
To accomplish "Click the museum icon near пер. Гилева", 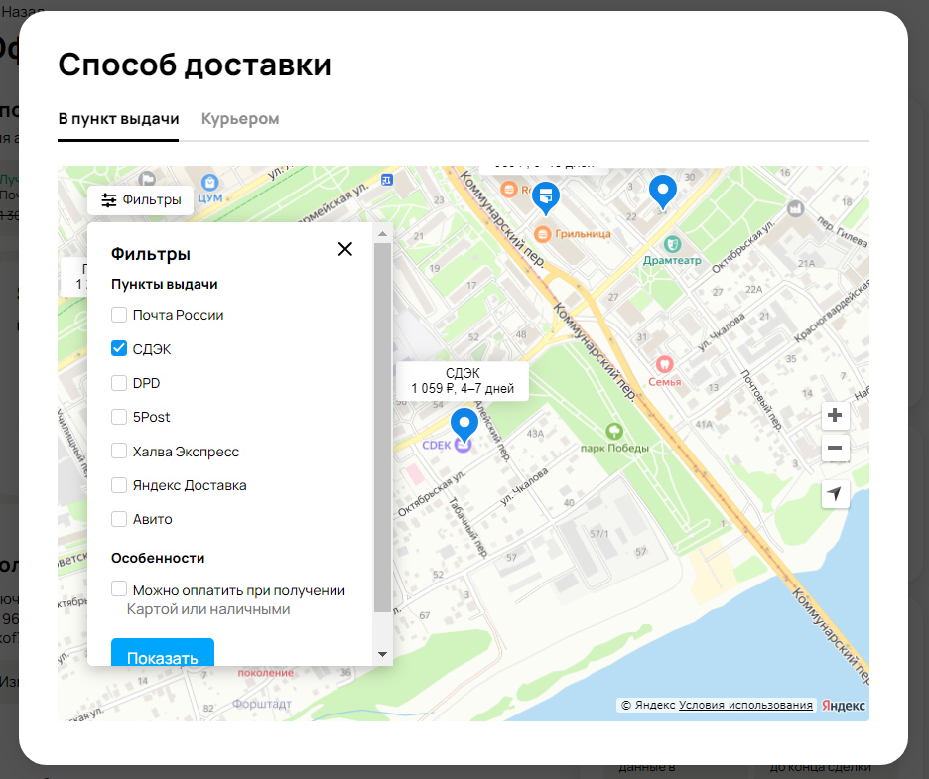I will click(x=795, y=208).
